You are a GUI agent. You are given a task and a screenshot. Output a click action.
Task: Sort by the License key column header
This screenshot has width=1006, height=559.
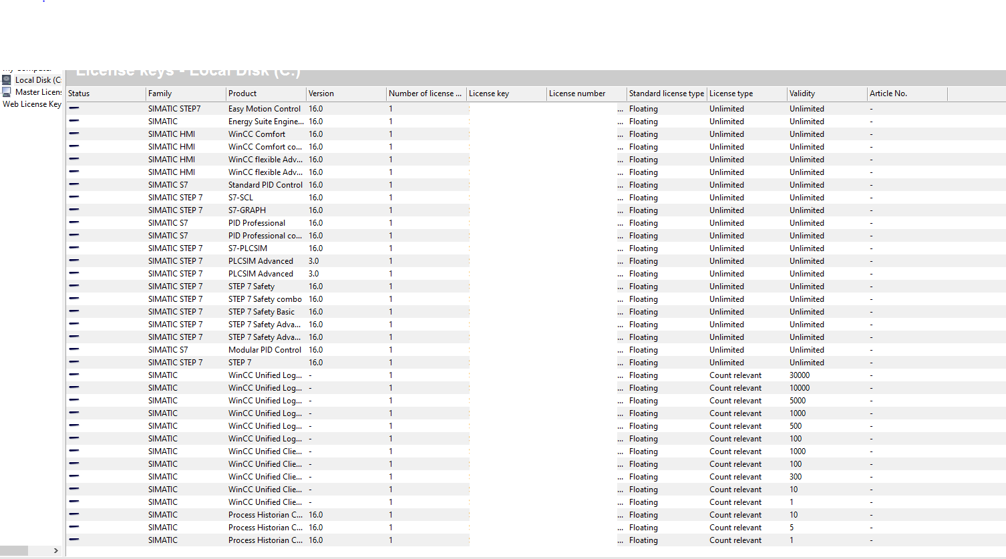(506, 94)
